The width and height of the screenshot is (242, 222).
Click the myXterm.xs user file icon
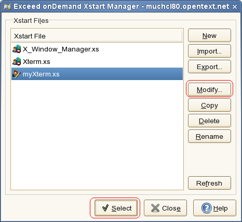pyautogui.click(x=17, y=74)
